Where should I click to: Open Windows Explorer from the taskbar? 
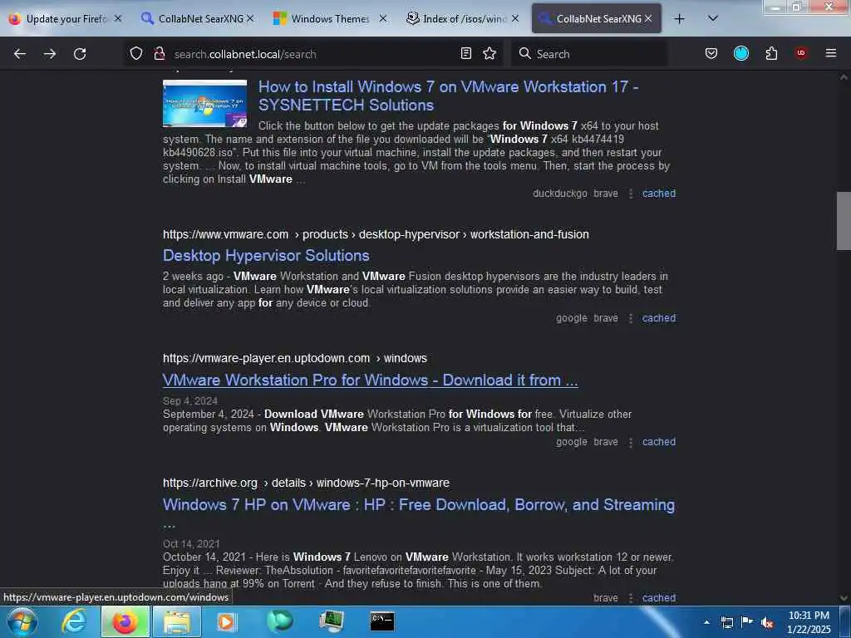[177, 621]
